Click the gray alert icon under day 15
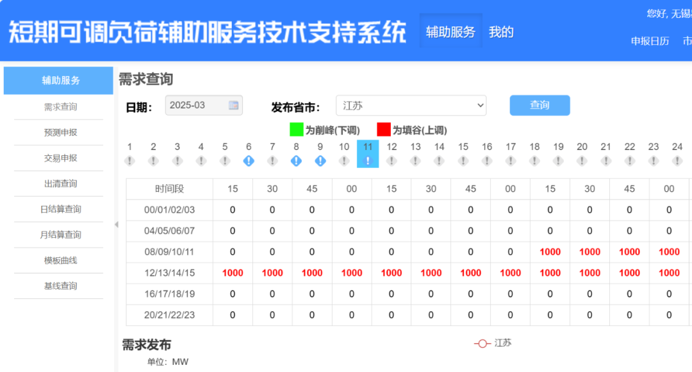Screen dimensions: 692x372 tap(463, 161)
